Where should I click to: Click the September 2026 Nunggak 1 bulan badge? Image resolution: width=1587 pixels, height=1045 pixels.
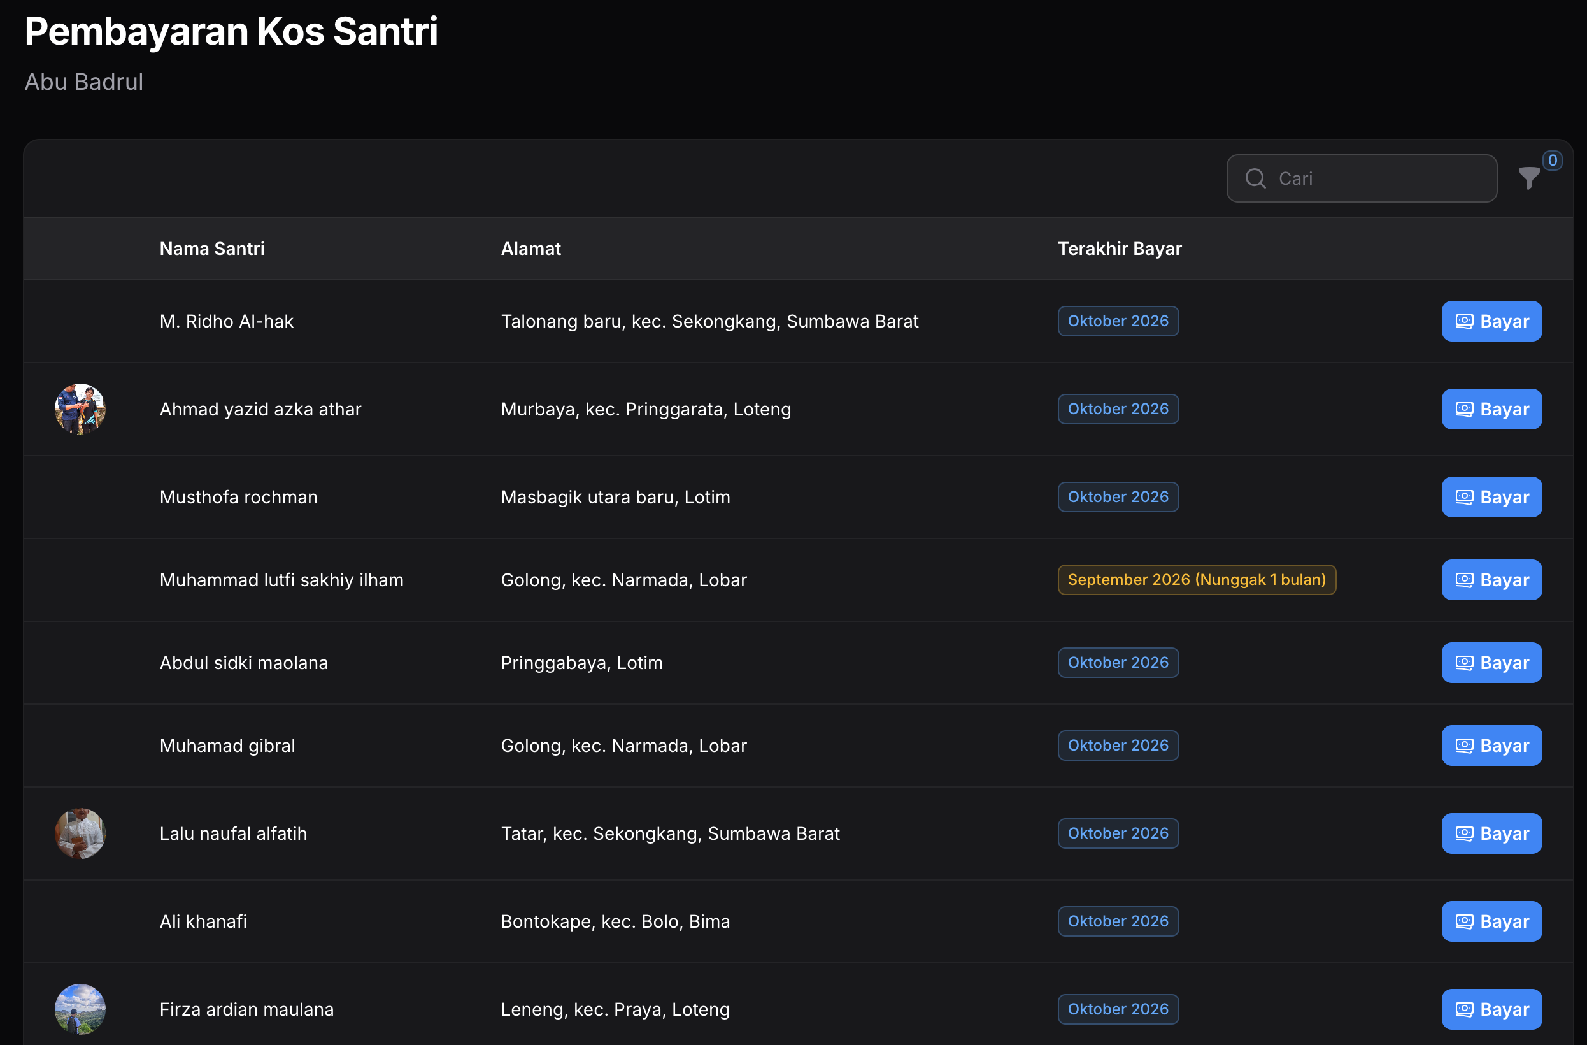click(1196, 580)
